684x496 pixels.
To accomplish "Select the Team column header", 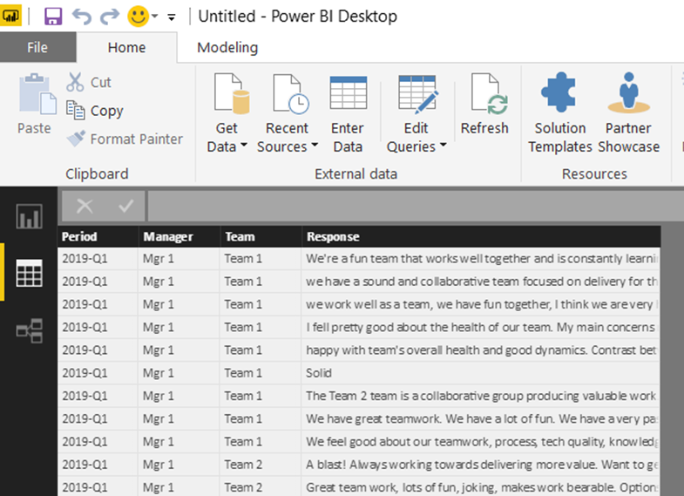I will point(261,236).
